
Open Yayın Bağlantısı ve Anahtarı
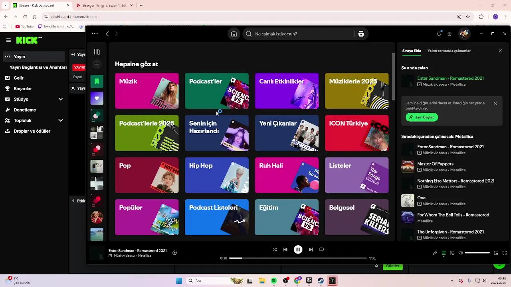point(38,67)
